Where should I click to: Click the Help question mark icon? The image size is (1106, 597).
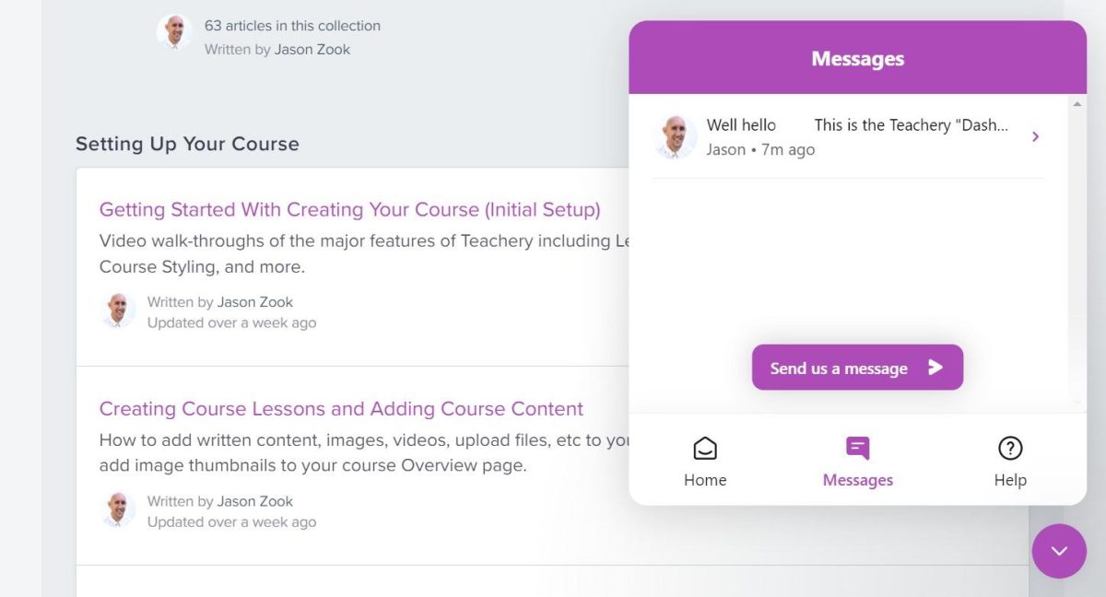coord(1010,449)
